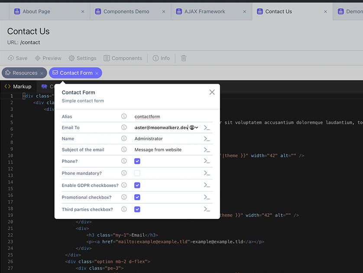Open expression editor for Name
The image size is (363, 273).
click(x=207, y=139)
